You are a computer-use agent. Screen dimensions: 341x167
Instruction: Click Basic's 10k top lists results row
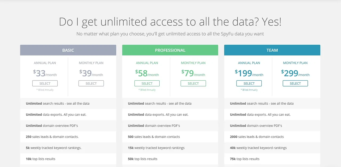pos(68,159)
